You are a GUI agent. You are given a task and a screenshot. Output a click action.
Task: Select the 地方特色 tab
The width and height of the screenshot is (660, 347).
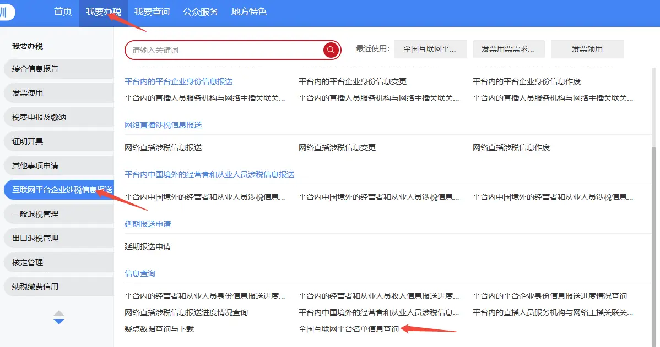(x=249, y=12)
